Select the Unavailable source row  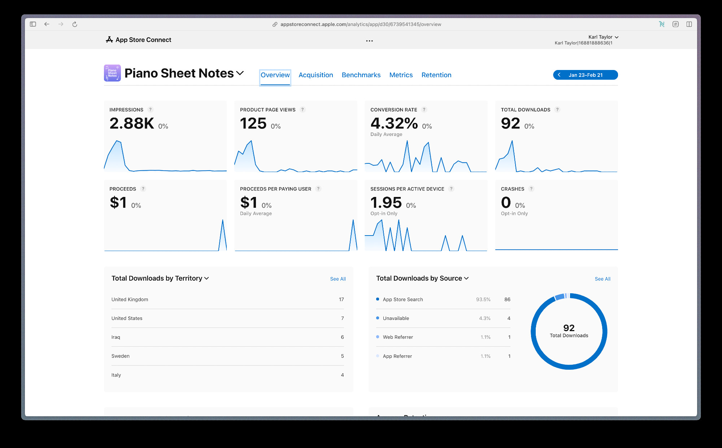pos(443,318)
